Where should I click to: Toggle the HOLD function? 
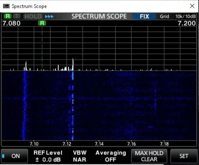(x=33, y=16)
